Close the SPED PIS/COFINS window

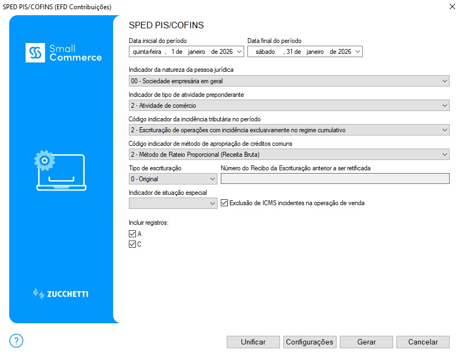pos(452,7)
